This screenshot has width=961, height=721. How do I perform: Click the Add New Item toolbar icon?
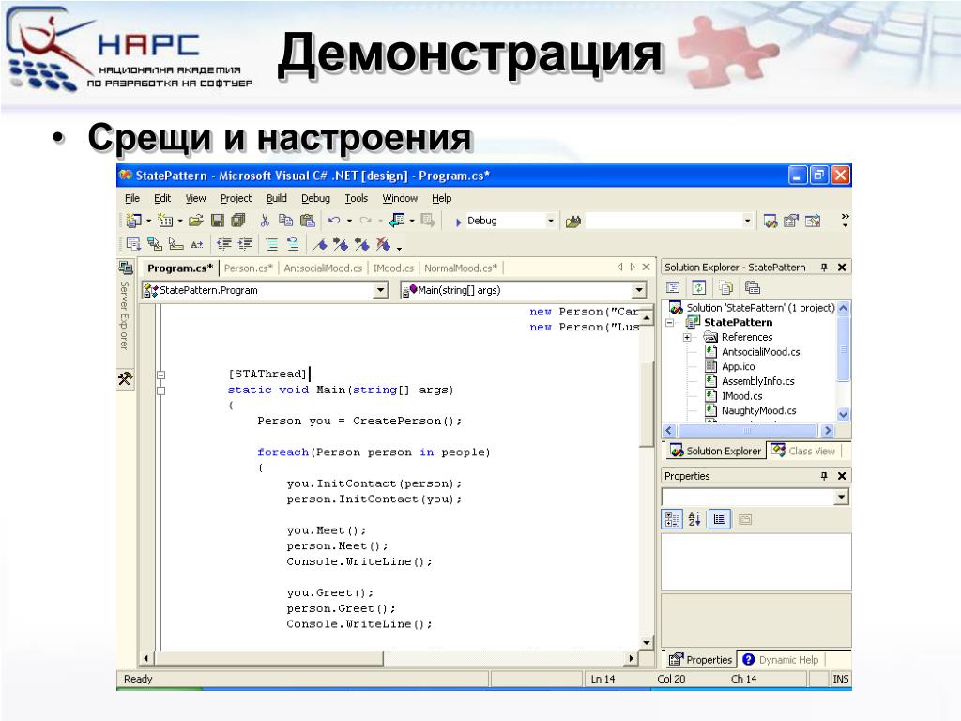click(x=165, y=220)
